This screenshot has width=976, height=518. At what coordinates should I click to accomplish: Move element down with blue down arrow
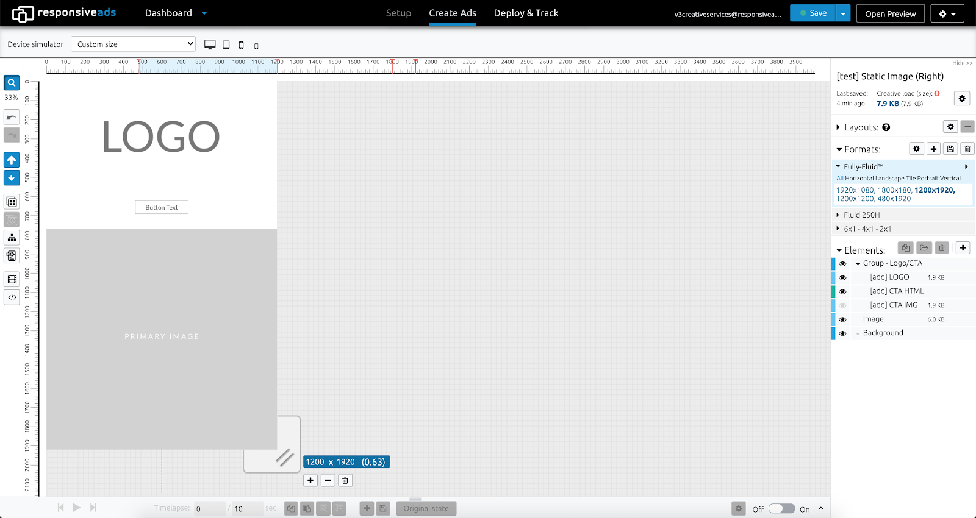[x=12, y=177]
